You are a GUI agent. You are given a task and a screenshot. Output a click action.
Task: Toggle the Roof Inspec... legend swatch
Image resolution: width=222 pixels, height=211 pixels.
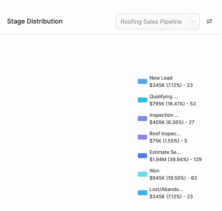(142, 137)
